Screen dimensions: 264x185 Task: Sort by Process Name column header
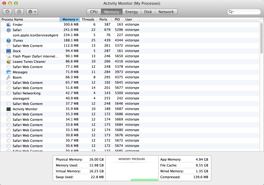[x=30, y=19]
